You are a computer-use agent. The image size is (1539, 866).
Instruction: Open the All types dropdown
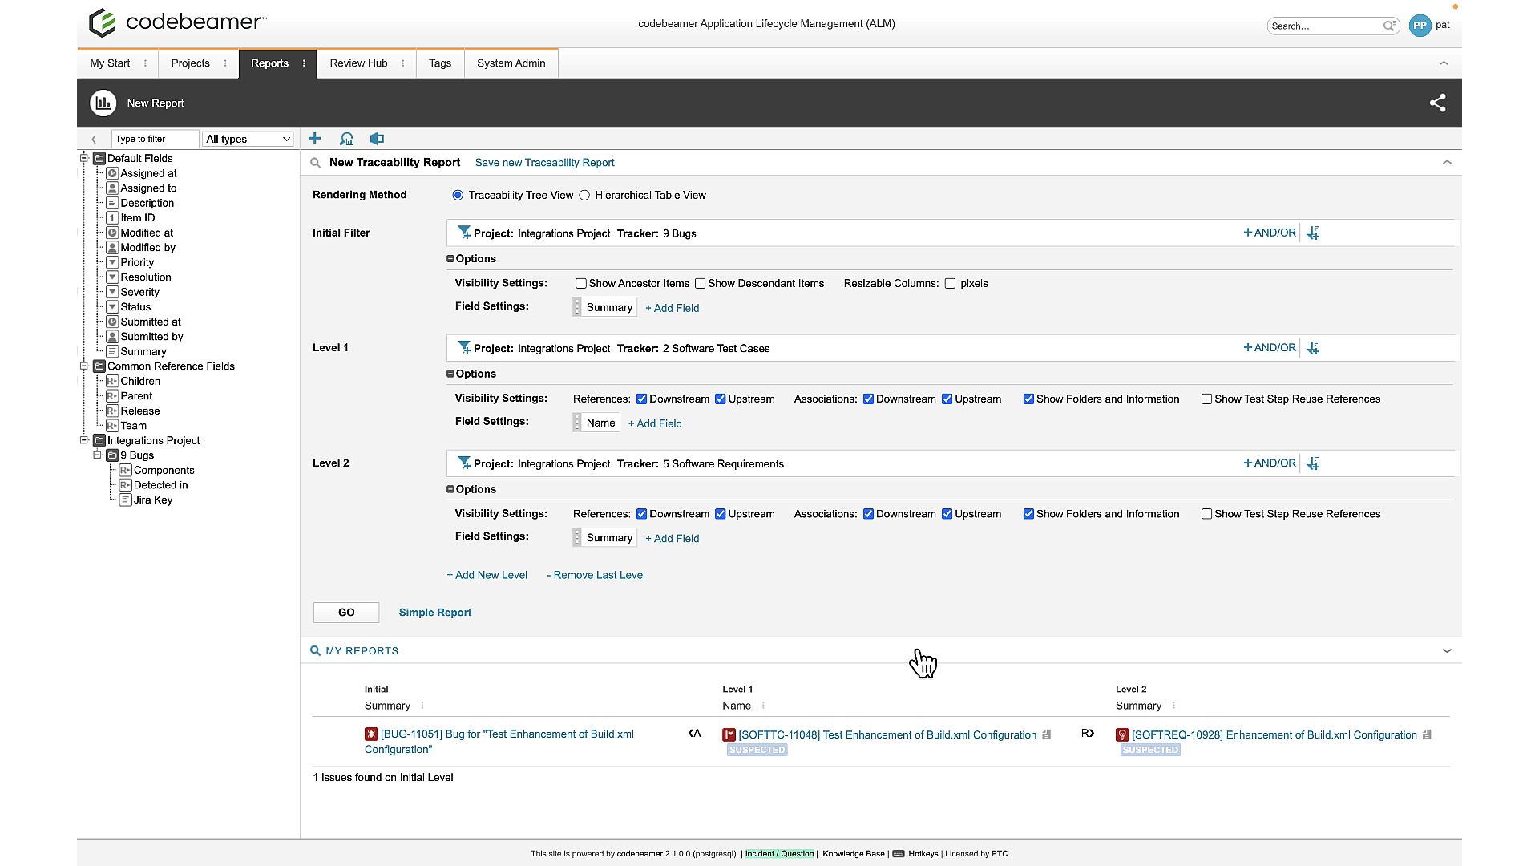coord(248,139)
